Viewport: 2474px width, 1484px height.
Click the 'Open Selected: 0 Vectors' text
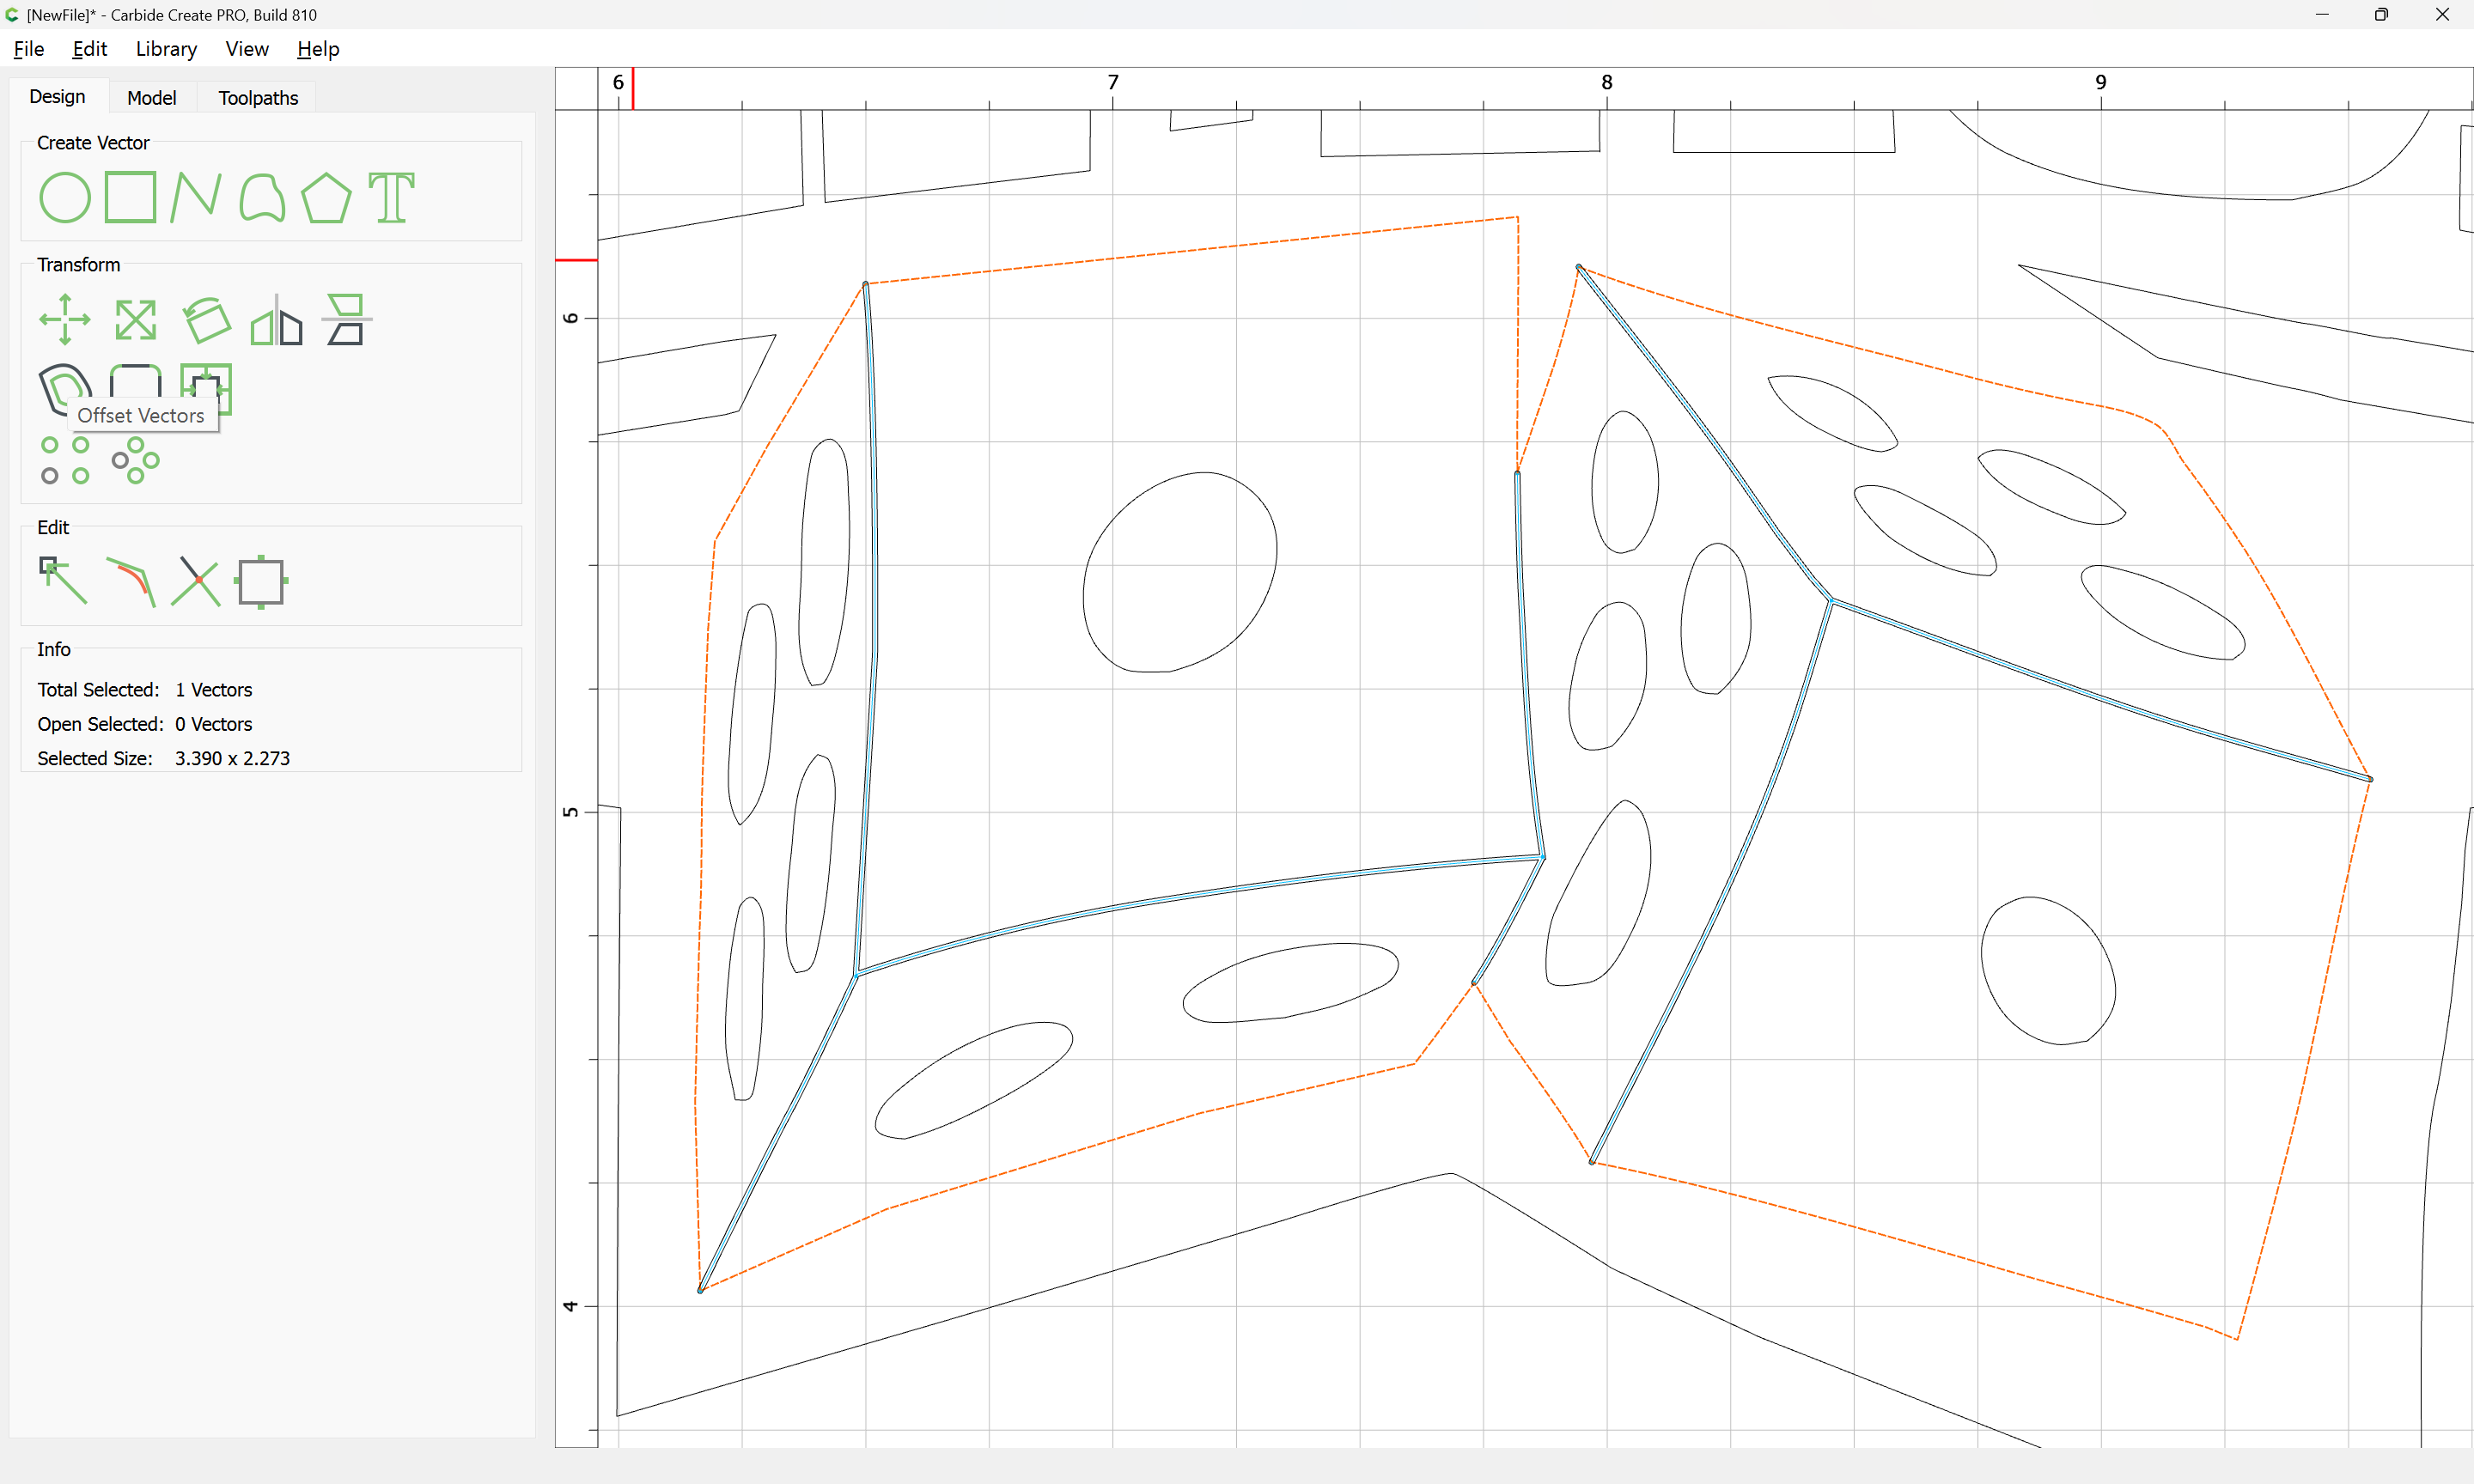[145, 724]
